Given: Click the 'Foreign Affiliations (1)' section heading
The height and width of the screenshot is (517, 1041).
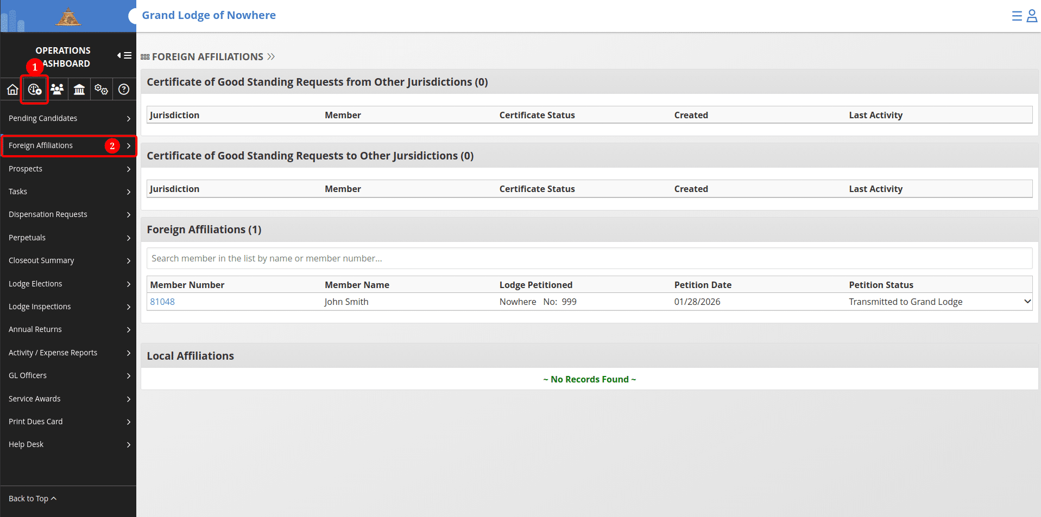Looking at the screenshot, I should click(x=204, y=229).
